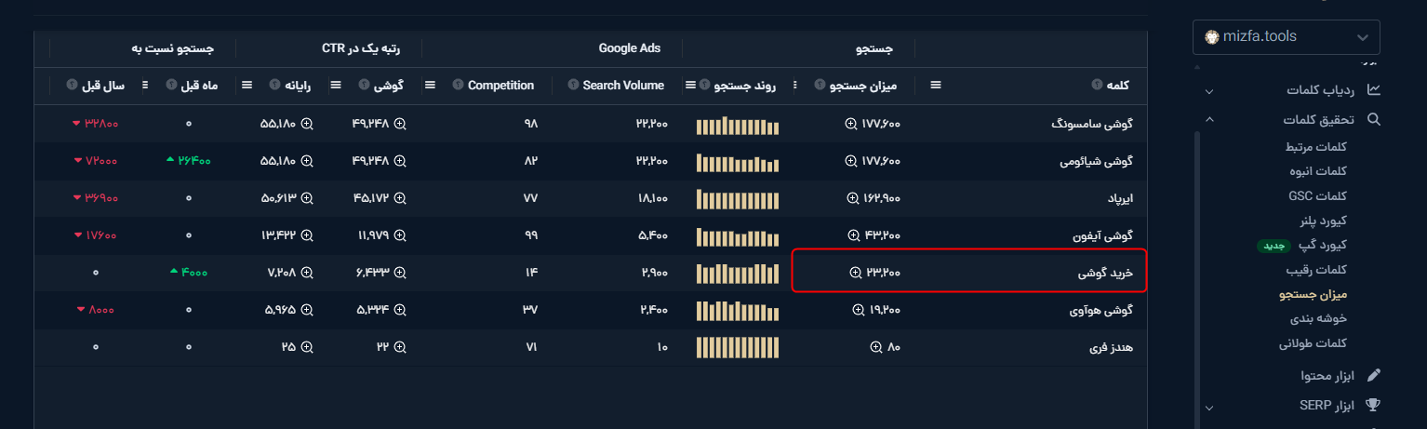The image size is (1427, 429).
Task: Click magnifier icon in هندز فری row گوشی column
Action: [400, 347]
